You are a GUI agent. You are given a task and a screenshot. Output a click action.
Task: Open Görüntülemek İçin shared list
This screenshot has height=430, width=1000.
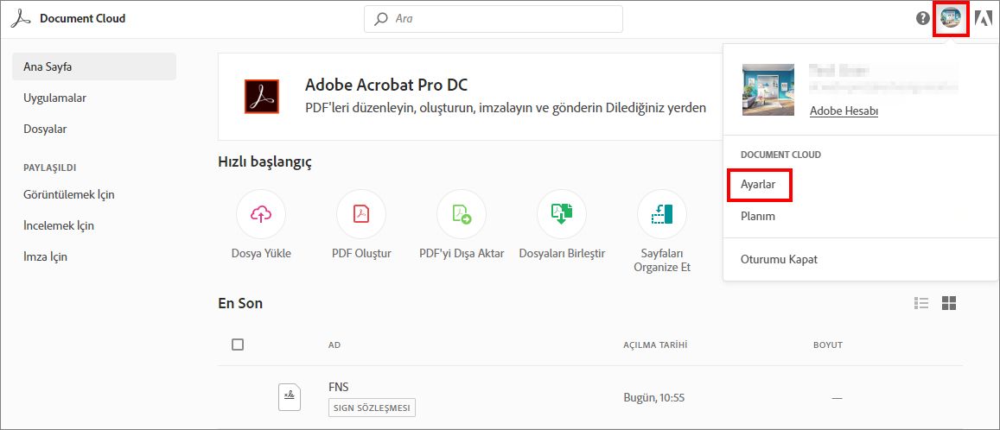69,194
